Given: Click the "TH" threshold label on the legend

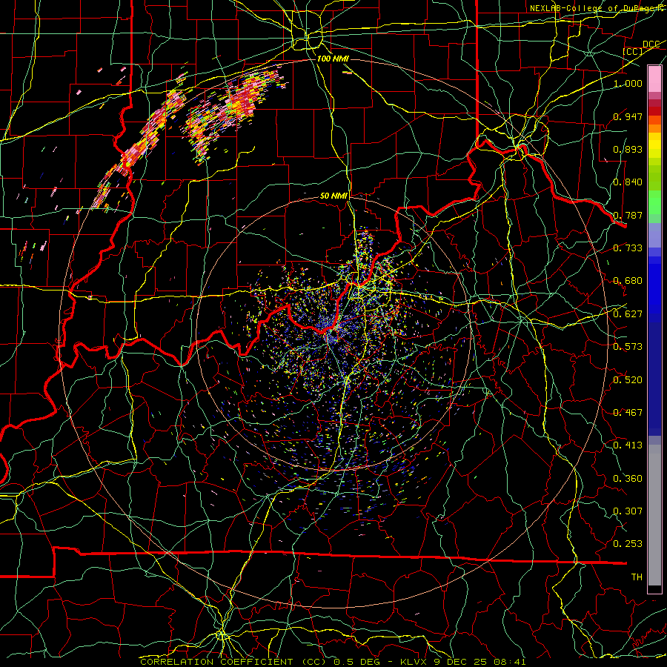Looking at the screenshot, I should tap(637, 577).
